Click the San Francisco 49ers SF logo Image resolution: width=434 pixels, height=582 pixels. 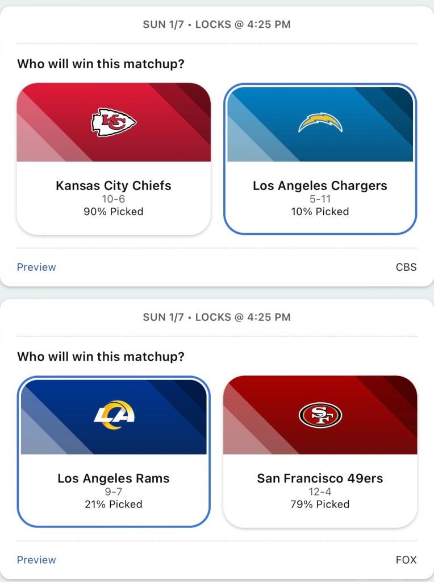pyautogui.click(x=320, y=415)
